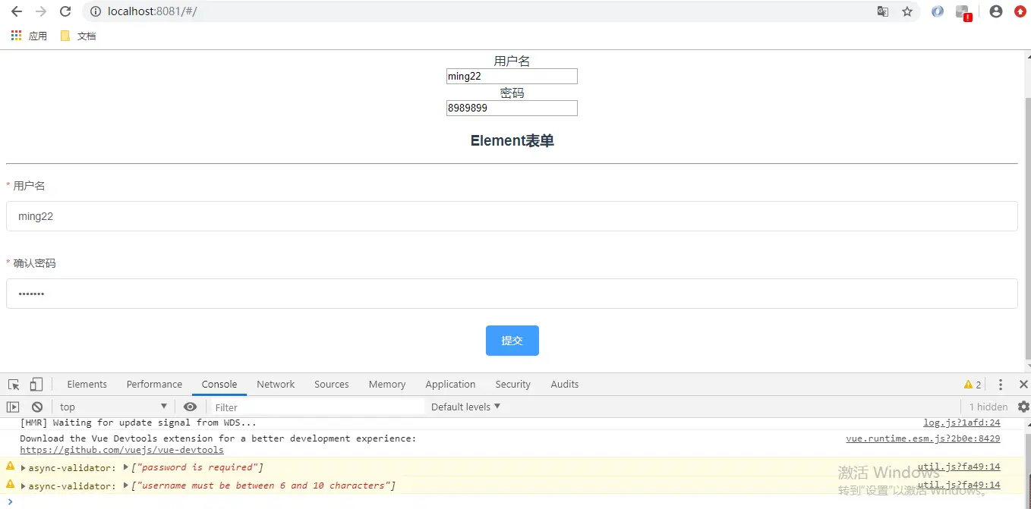
Task: Click the Element表单 heading
Action: [x=512, y=140]
